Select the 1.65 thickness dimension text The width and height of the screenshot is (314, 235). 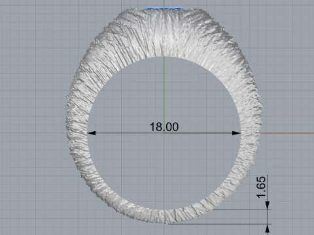coord(261,187)
